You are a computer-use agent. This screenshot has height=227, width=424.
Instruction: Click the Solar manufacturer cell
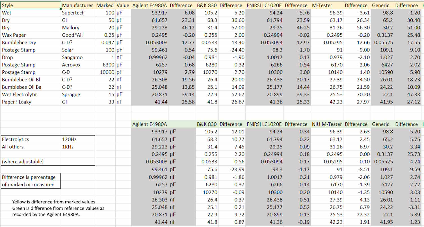tap(68, 50)
